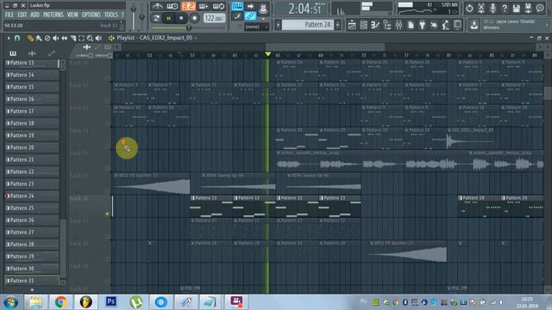552x310 pixels.
Task: Open the plugin picker icon
Action: (x=422, y=25)
